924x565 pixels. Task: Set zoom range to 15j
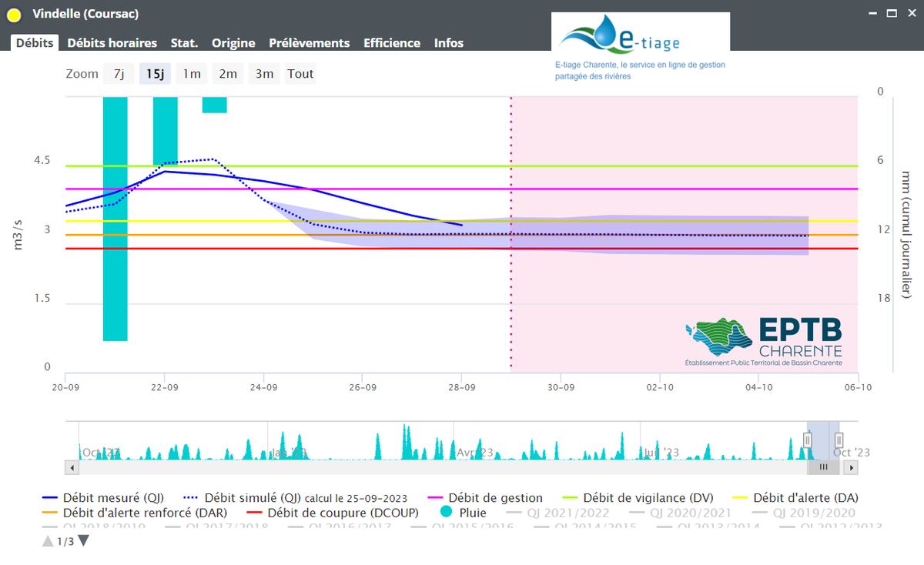(x=155, y=74)
